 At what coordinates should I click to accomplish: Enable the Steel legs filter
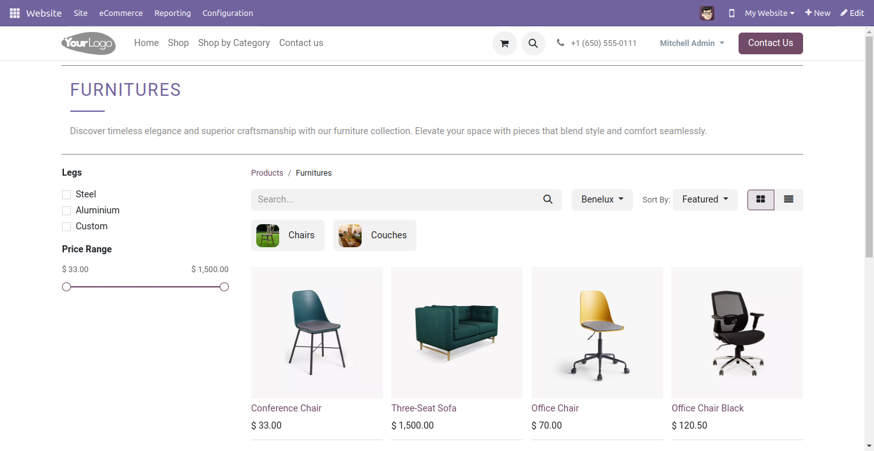click(66, 194)
